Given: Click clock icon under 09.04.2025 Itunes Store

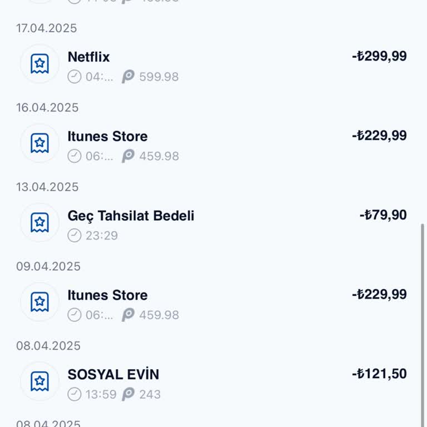Looking at the screenshot, I should tap(75, 315).
